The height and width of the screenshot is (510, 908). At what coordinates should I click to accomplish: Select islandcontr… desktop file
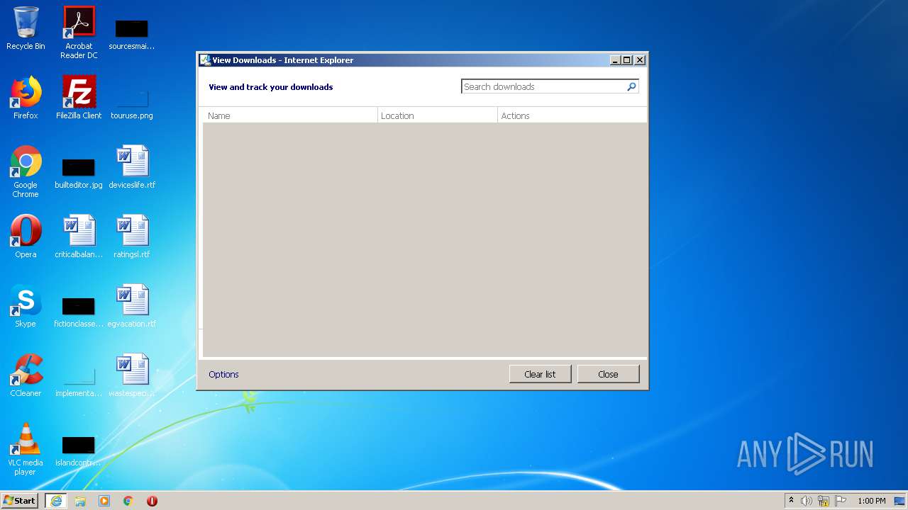(x=79, y=450)
